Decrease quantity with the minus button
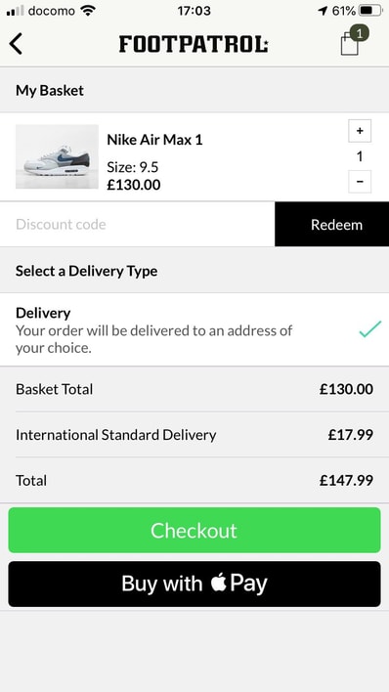Image resolution: width=389 pixels, height=692 pixels. 360,182
